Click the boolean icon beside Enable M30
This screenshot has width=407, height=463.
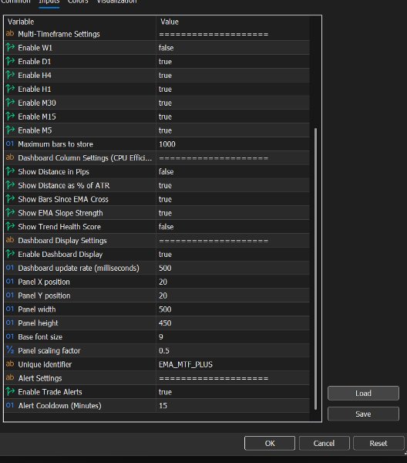point(10,103)
